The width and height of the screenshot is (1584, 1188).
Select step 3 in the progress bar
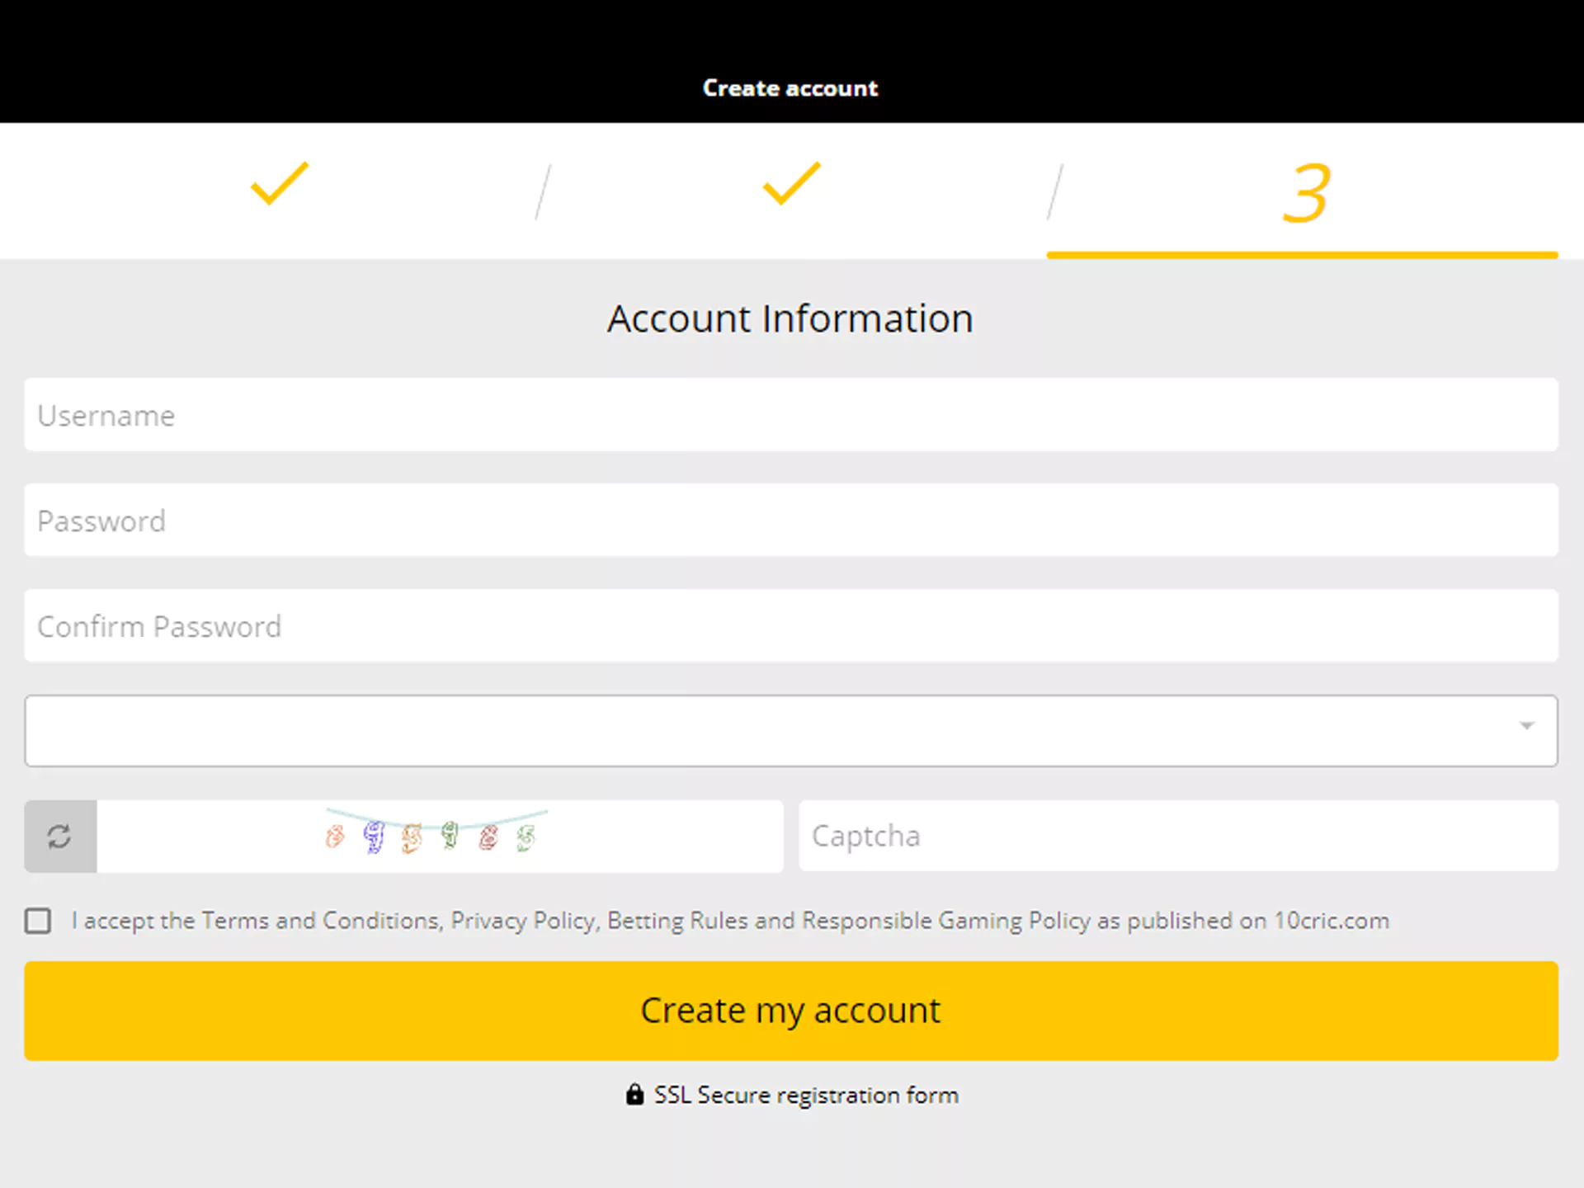click(1306, 193)
